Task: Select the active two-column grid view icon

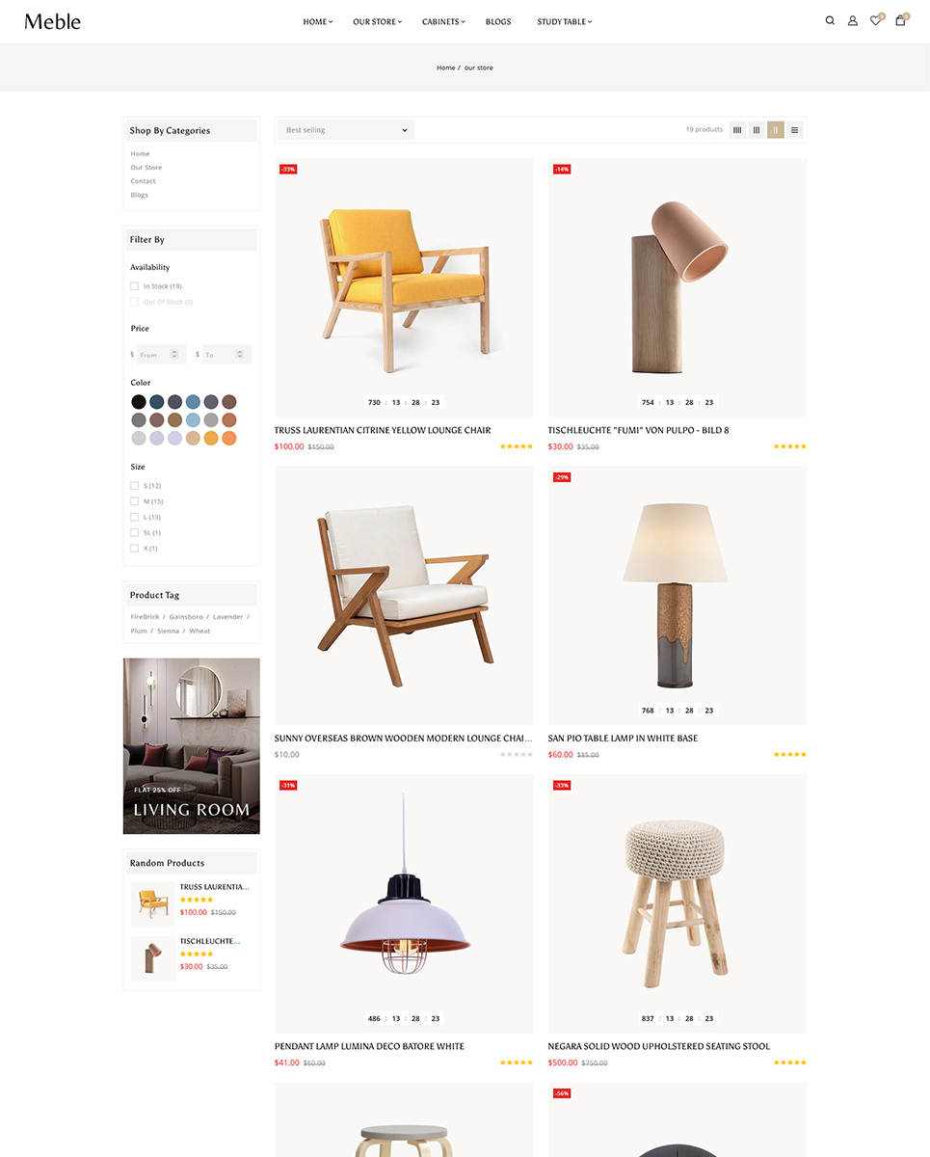Action: pyautogui.click(x=776, y=129)
